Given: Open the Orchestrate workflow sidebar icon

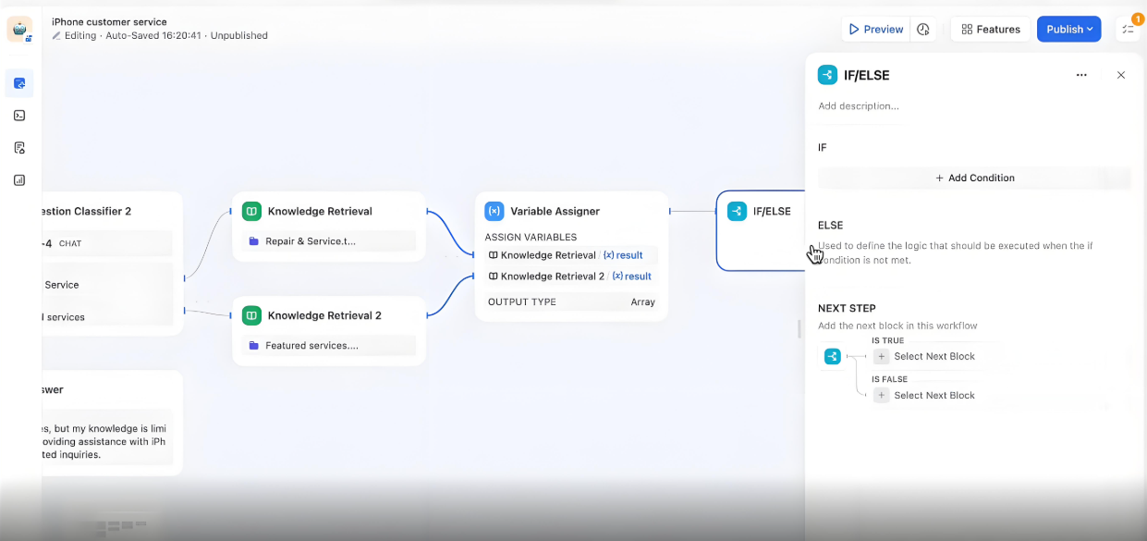Looking at the screenshot, I should (19, 83).
